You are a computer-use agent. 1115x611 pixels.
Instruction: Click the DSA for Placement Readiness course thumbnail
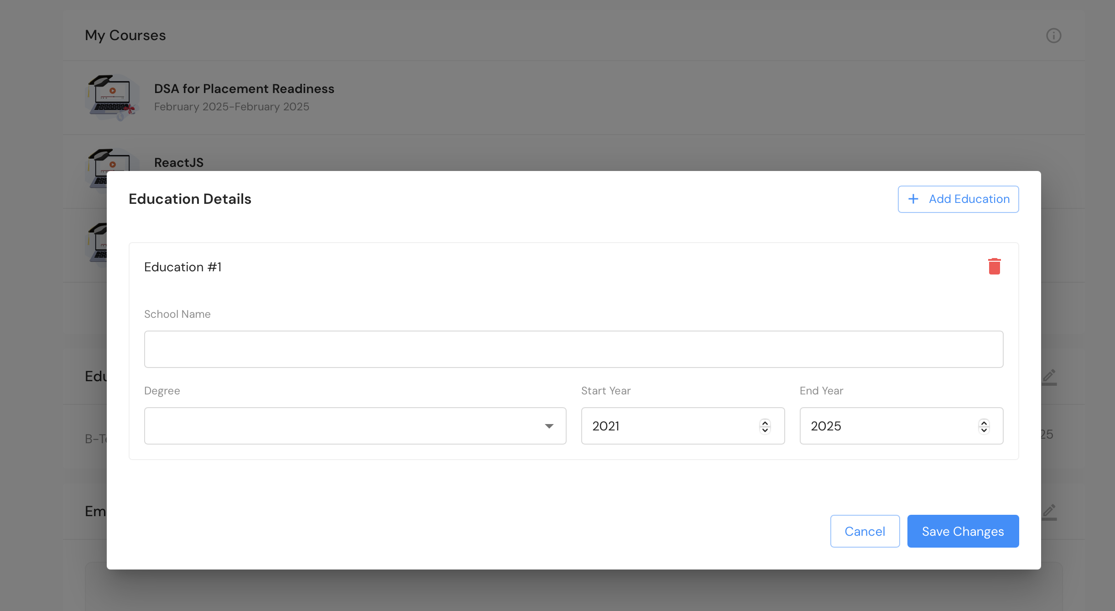tap(112, 97)
